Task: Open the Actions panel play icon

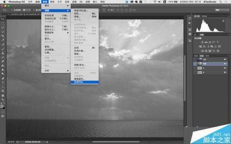Action: 190,23
